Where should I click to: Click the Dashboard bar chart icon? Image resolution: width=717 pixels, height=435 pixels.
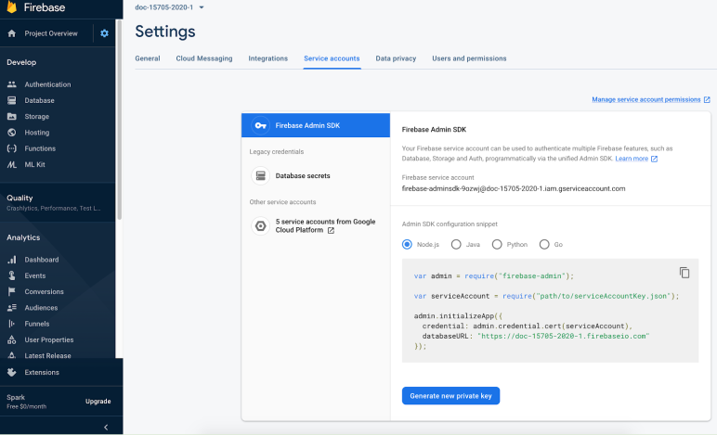(x=12, y=260)
